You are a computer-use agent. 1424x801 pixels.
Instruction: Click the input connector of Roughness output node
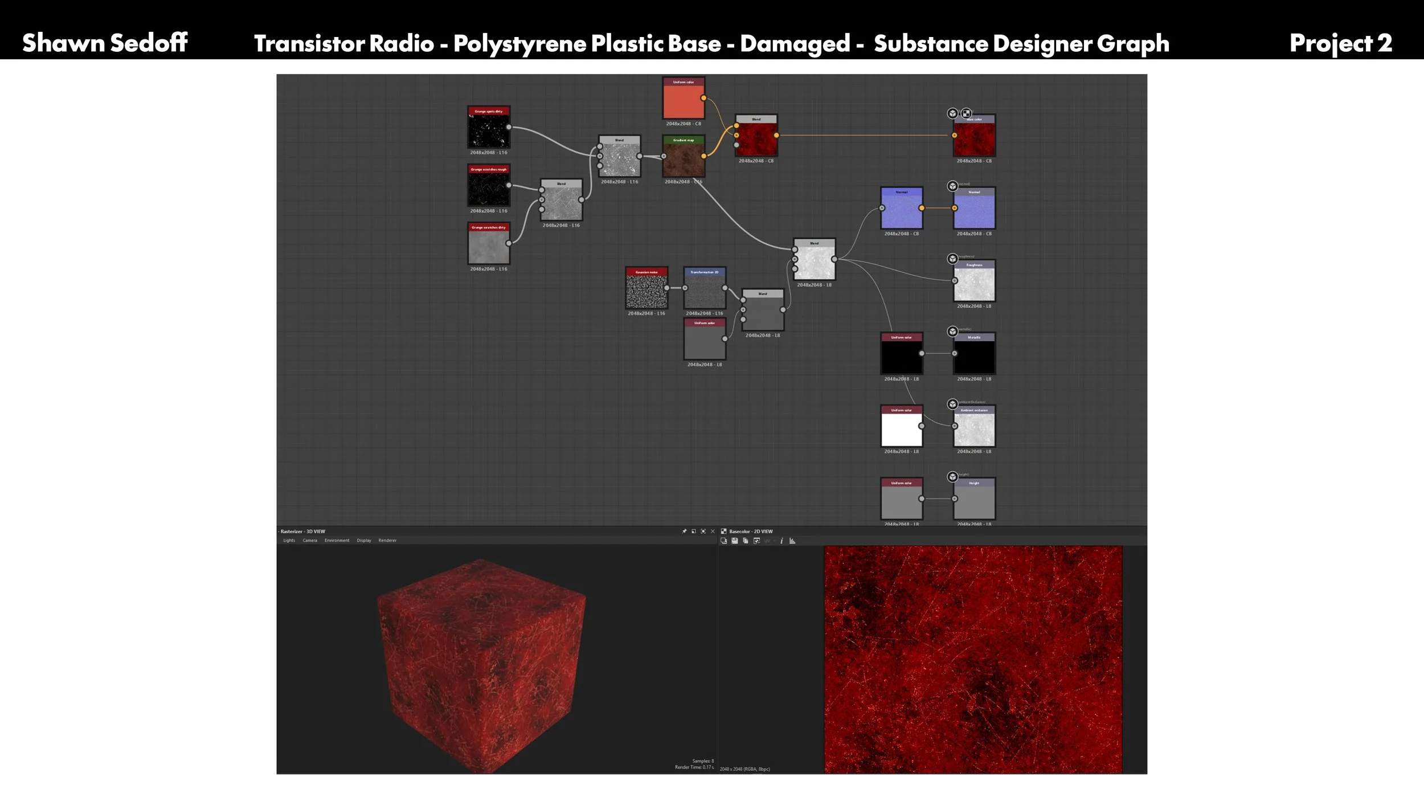click(x=955, y=281)
